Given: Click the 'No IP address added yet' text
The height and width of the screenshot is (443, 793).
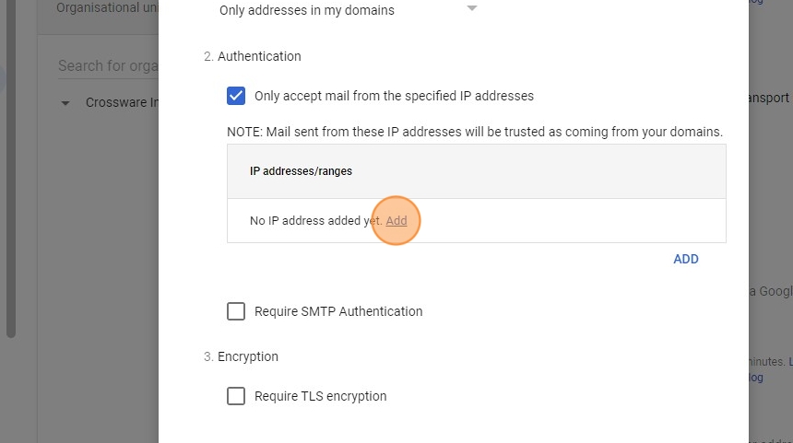Looking at the screenshot, I should pyautogui.click(x=315, y=221).
